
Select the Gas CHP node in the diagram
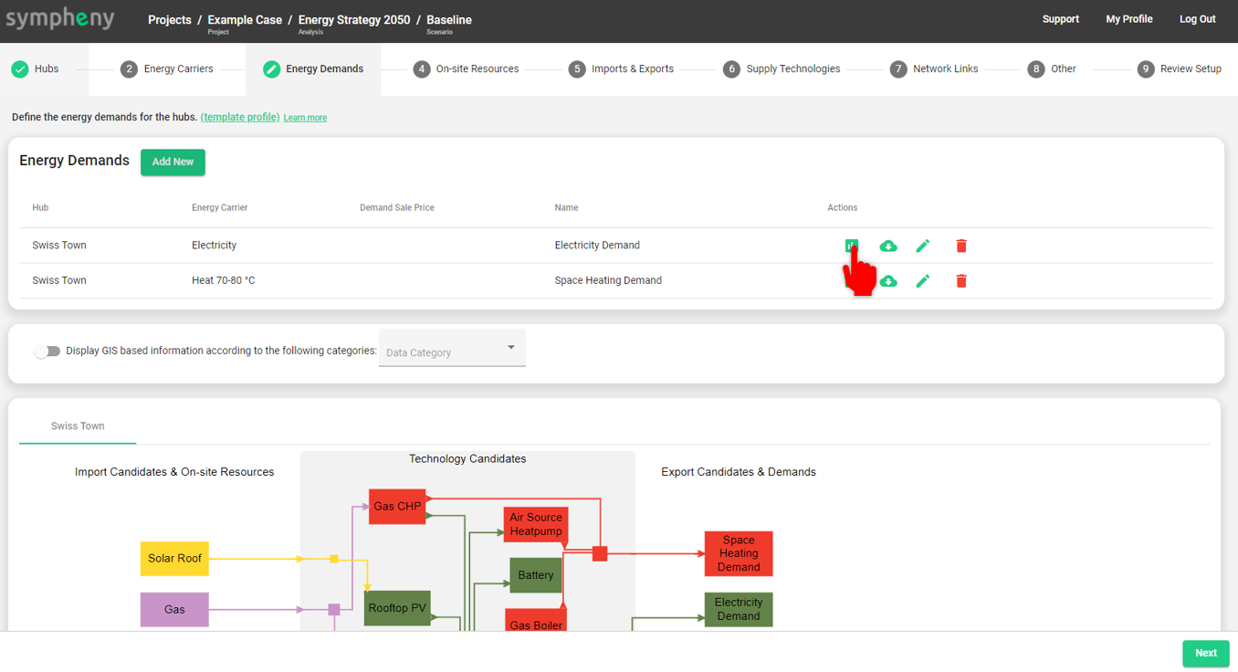pos(397,507)
